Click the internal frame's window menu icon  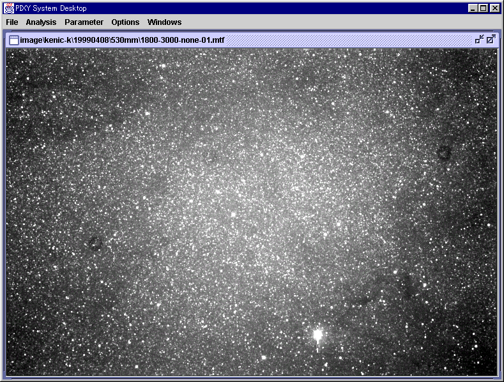14,40
